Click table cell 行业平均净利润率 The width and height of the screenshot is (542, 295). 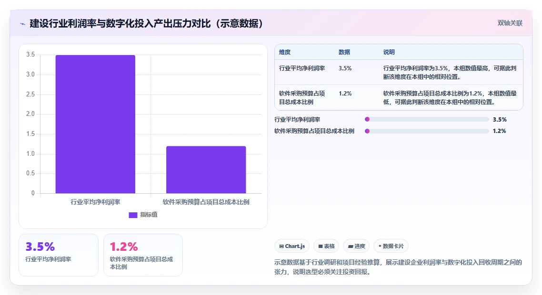[302, 68]
